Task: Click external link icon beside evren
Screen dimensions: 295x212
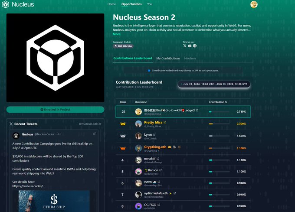Action: coord(159,182)
